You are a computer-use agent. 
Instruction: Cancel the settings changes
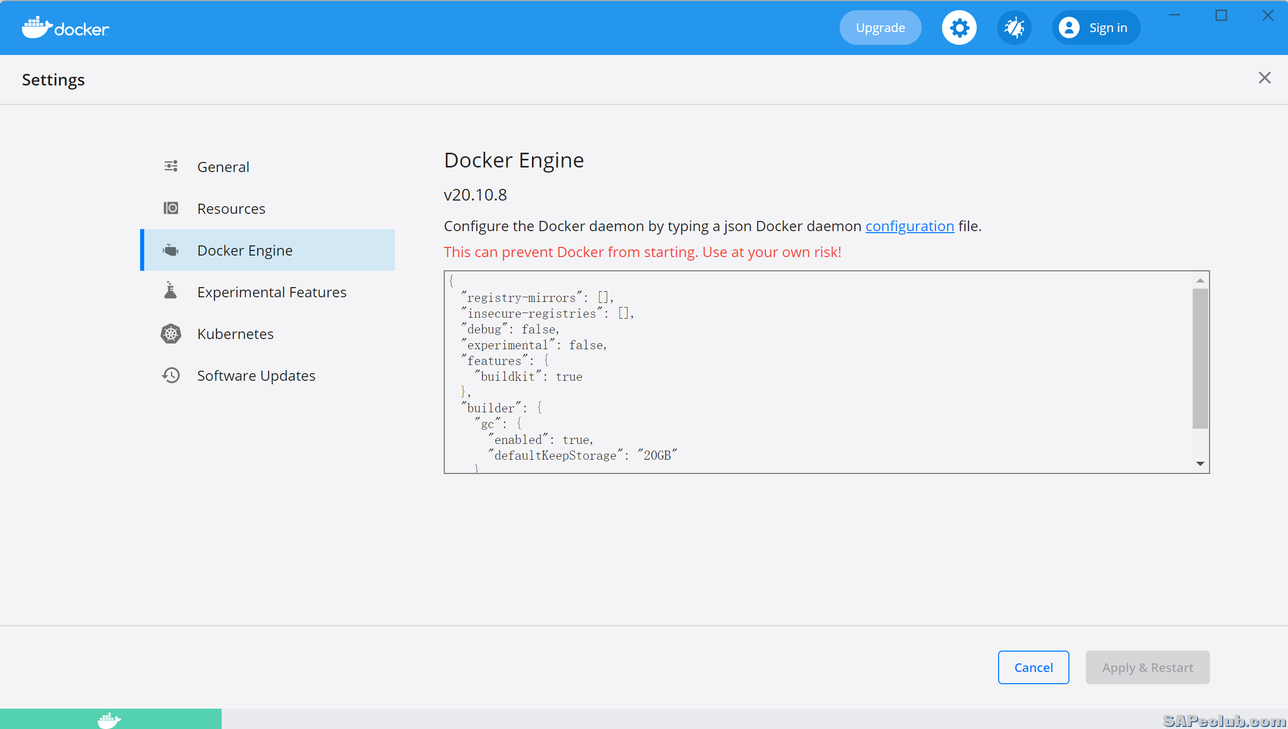(x=1033, y=667)
